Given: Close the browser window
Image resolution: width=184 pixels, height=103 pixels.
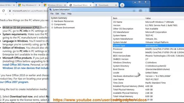Looking at the screenshot, I should tap(145, 2).
